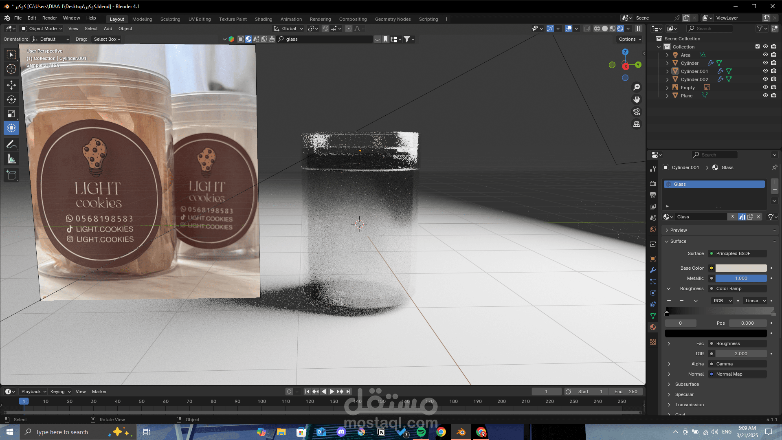782x440 pixels.
Task: Click the Principled BSDF surface button
Action: click(737, 253)
